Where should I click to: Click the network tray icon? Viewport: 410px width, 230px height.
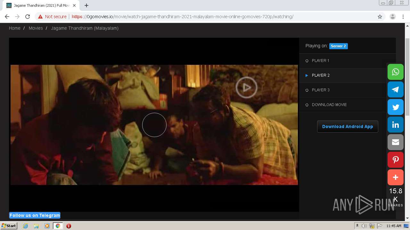(372, 226)
